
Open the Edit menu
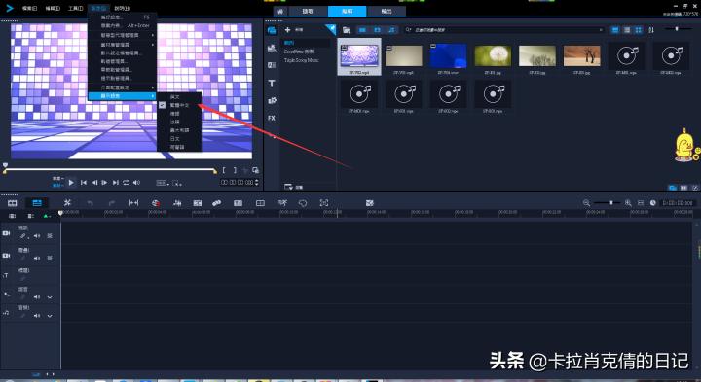click(x=52, y=9)
